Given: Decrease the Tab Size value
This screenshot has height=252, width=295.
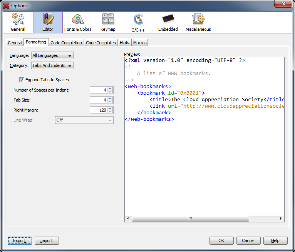Looking at the screenshot, I should 110,102.
